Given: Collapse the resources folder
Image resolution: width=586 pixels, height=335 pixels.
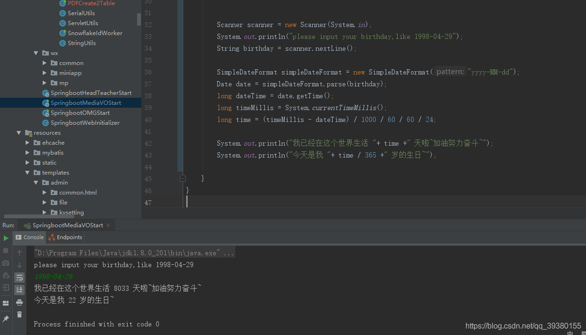Looking at the screenshot, I should point(19,133).
